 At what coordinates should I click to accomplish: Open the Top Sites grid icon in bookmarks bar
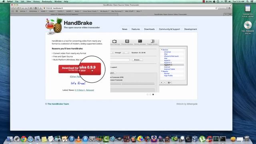(x=17, y=11)
